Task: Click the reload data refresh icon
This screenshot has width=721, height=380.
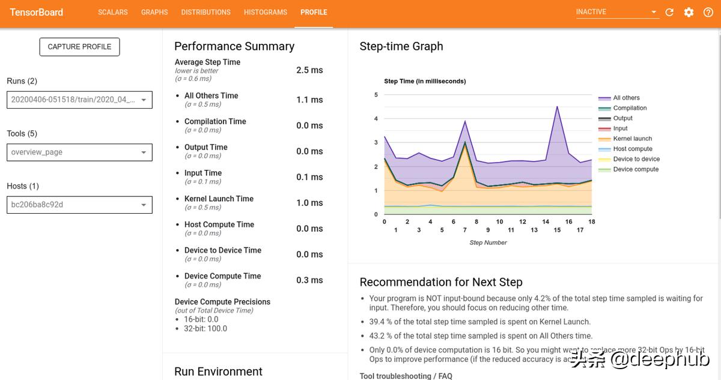Action: pos(669,13)
